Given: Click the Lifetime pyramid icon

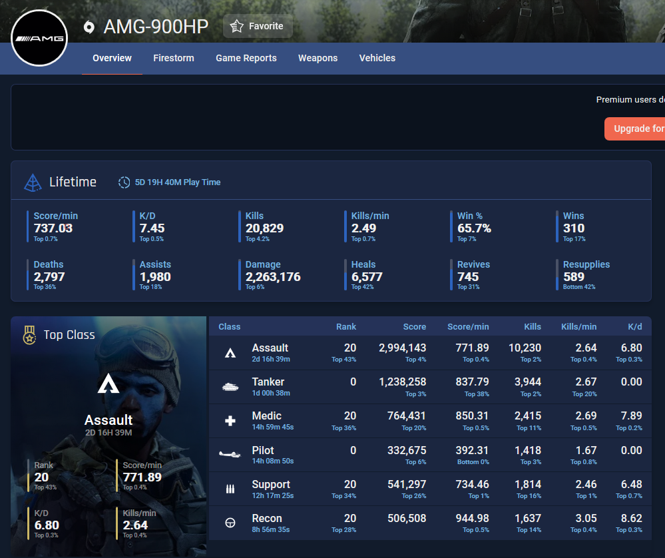Looking at the screenshot, I should [x=33, y=182].
